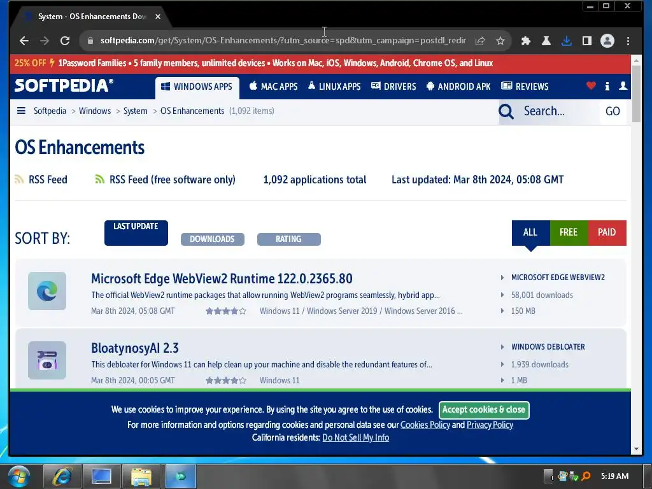Open RSS Feed (free software only) link
Image resolution: width=652 pixels, height=489 pixels.
click(172, 180)
